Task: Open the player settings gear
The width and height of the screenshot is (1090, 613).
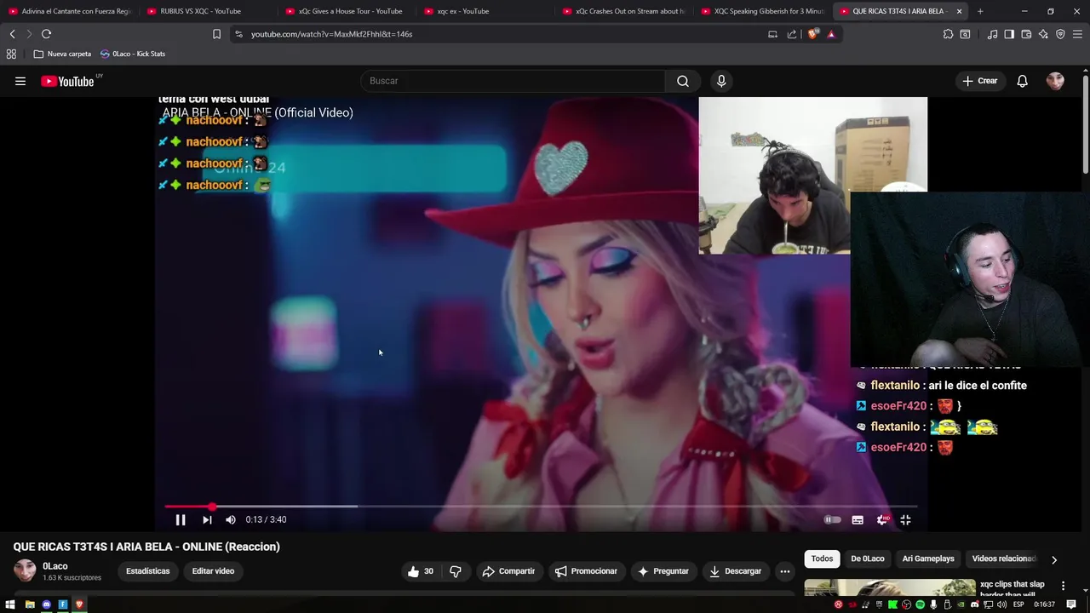Action: 883,519
